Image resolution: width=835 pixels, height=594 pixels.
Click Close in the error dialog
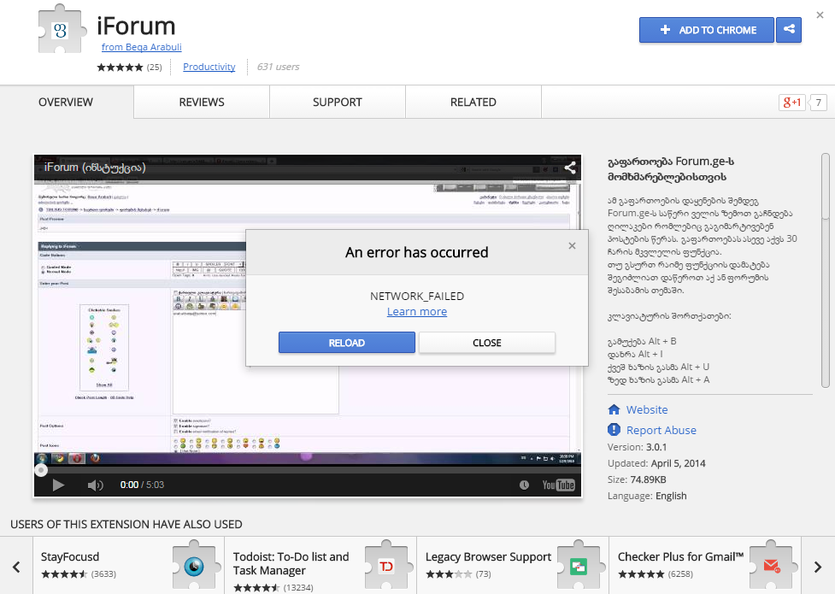click(x=487, y=343)
